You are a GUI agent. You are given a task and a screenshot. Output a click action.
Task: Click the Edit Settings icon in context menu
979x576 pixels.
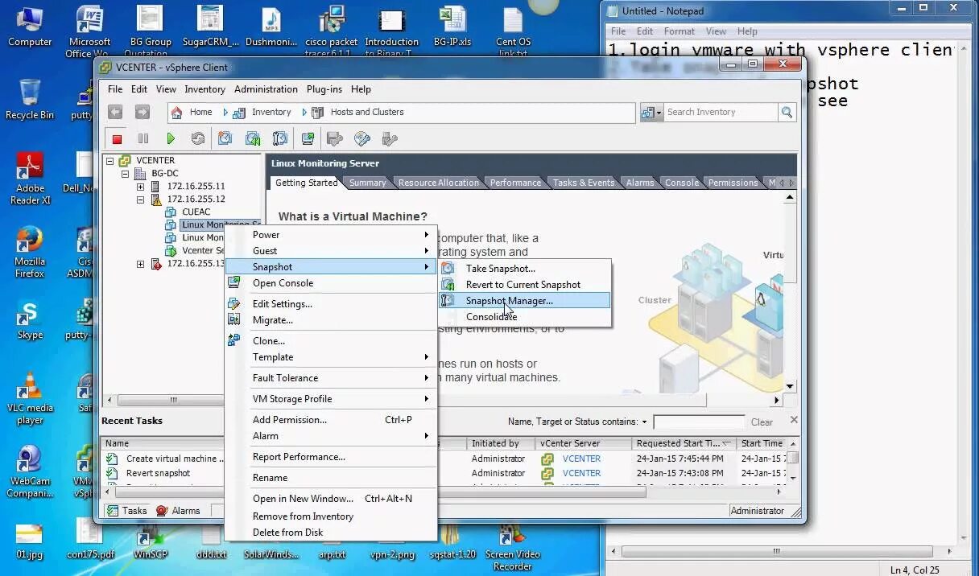coord(234,304)
